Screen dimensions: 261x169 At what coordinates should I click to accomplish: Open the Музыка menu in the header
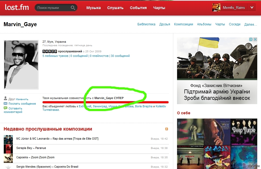(94, 8)
